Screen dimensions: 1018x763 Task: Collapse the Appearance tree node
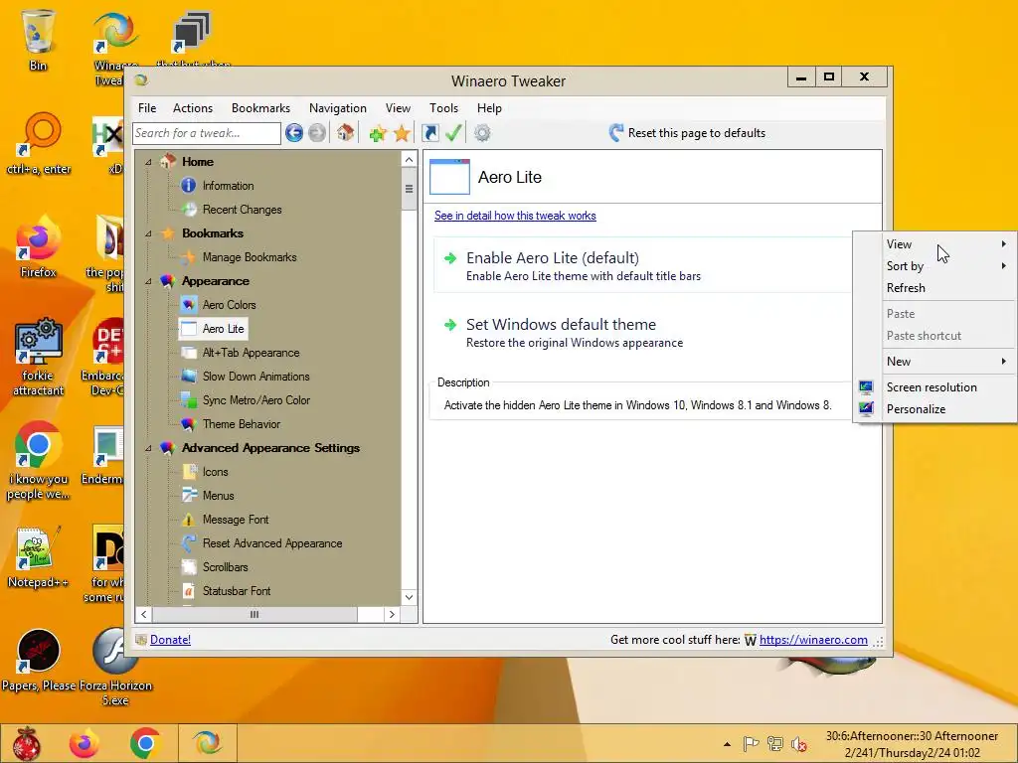[148, 281]
